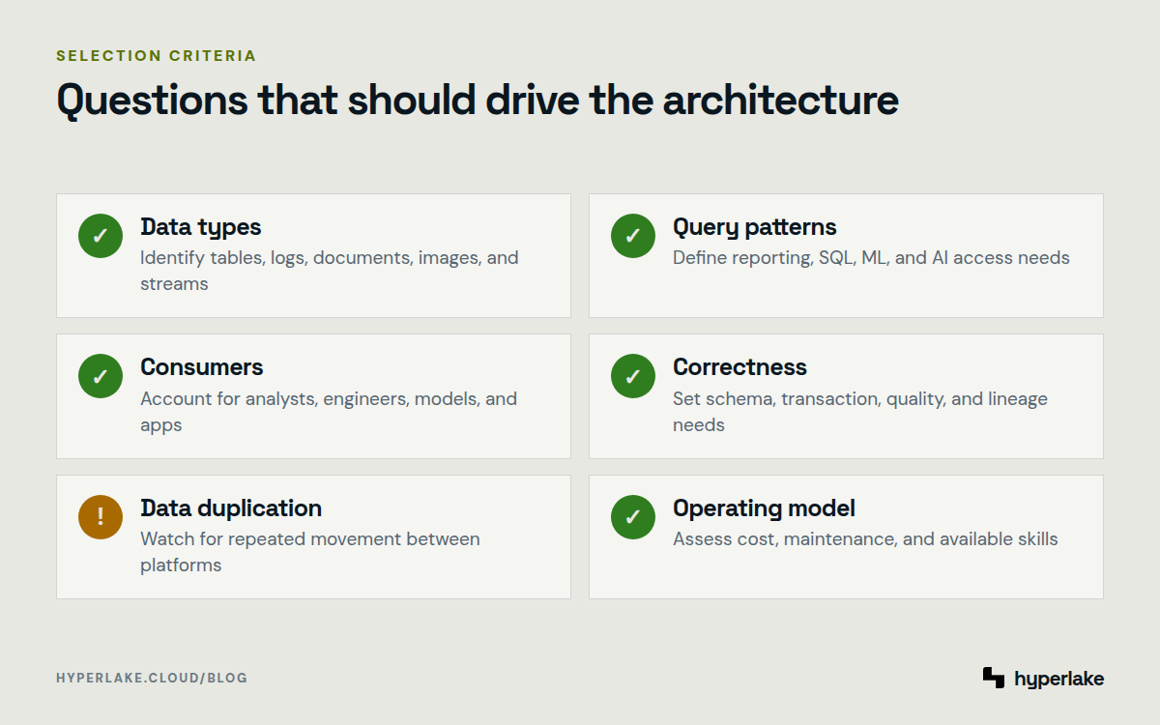Click the green checkmark icon beside Operating model
This screenshot has width=1160, height=725.
633,517
